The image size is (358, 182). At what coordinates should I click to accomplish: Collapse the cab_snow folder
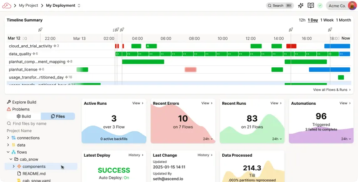11,159
